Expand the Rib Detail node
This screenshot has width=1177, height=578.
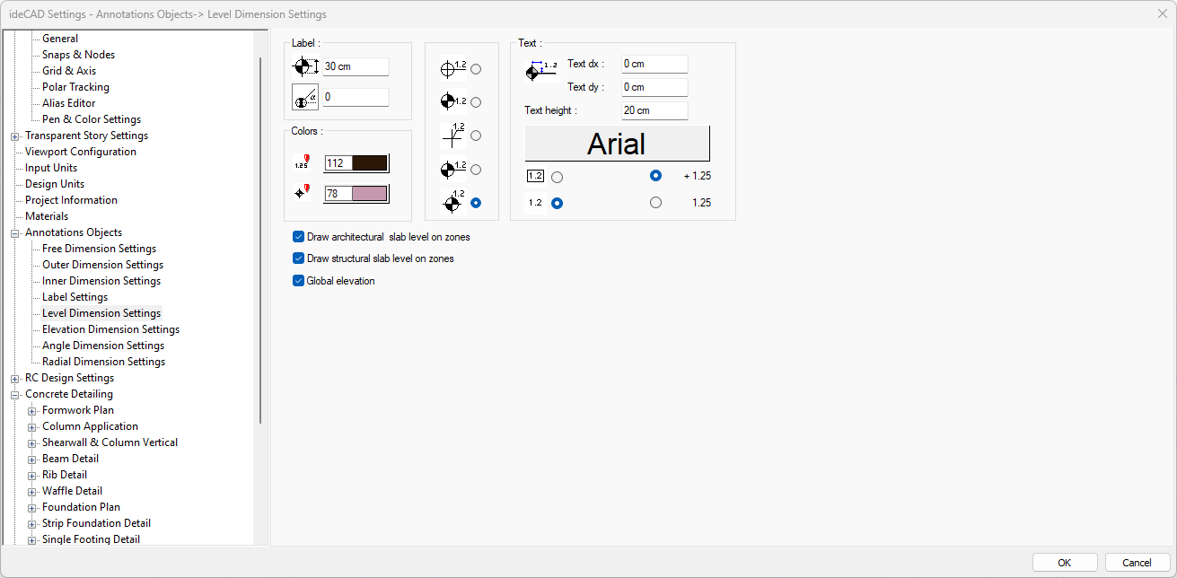(32, 476)
